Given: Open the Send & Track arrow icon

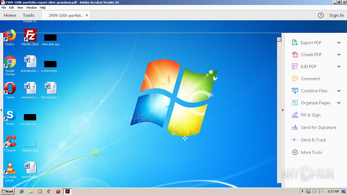Looking at the screenshot, I should click(x=295, y=140).
